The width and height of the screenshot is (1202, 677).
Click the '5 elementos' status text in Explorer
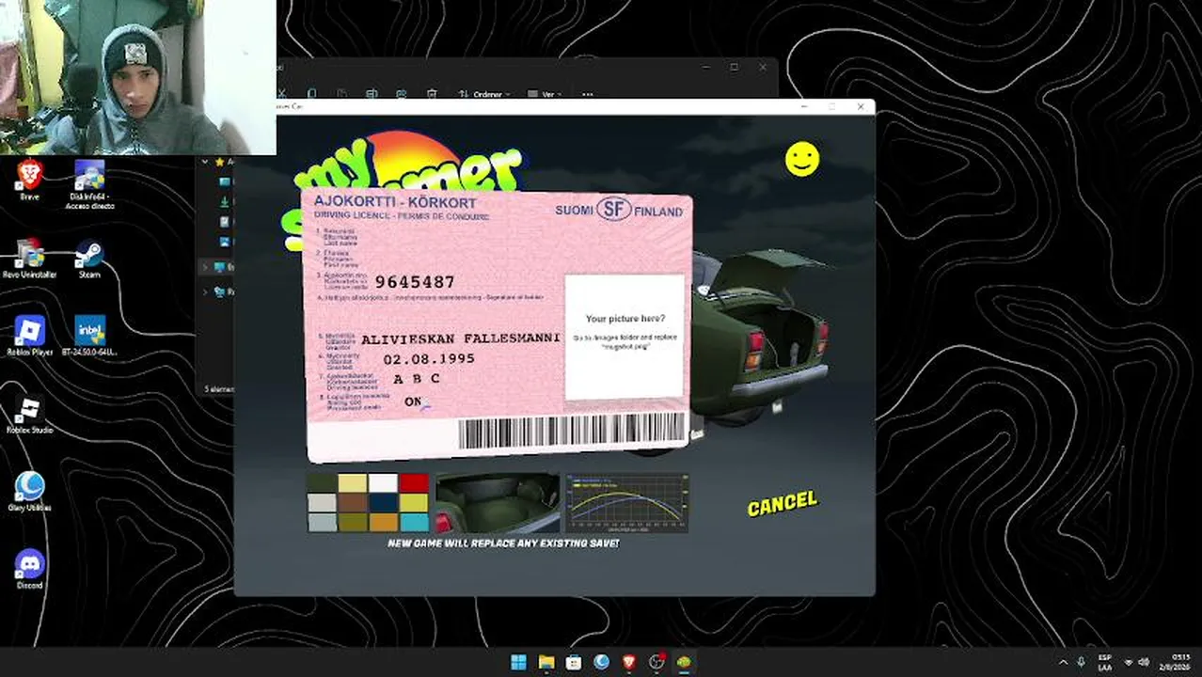[x=219, y=388]
